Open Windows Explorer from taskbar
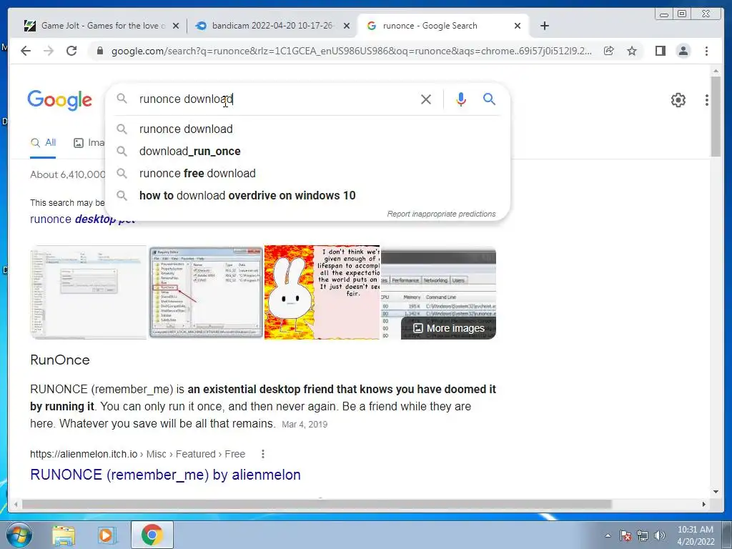Screen dimensions: 732x549 [64, 535]
